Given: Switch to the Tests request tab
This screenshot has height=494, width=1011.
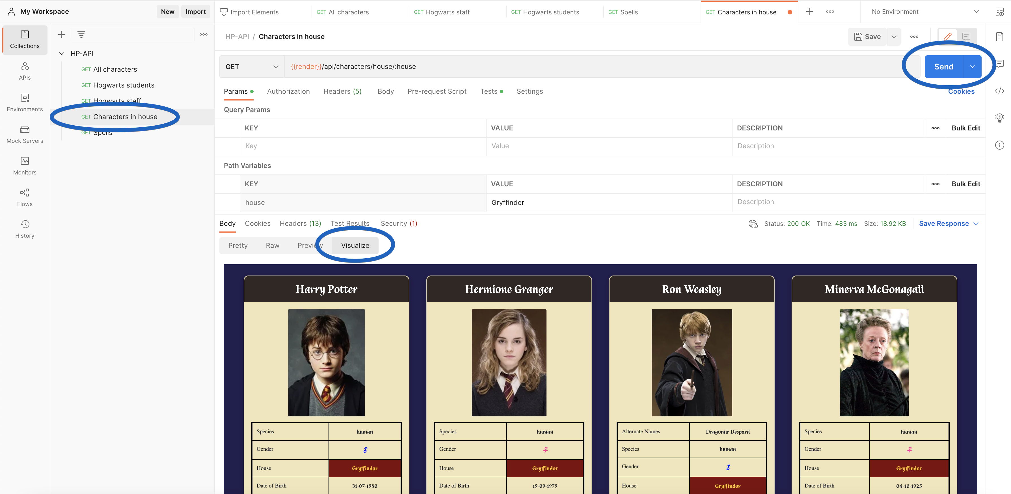Looking at the screenshot, I should tap(491, 91).
